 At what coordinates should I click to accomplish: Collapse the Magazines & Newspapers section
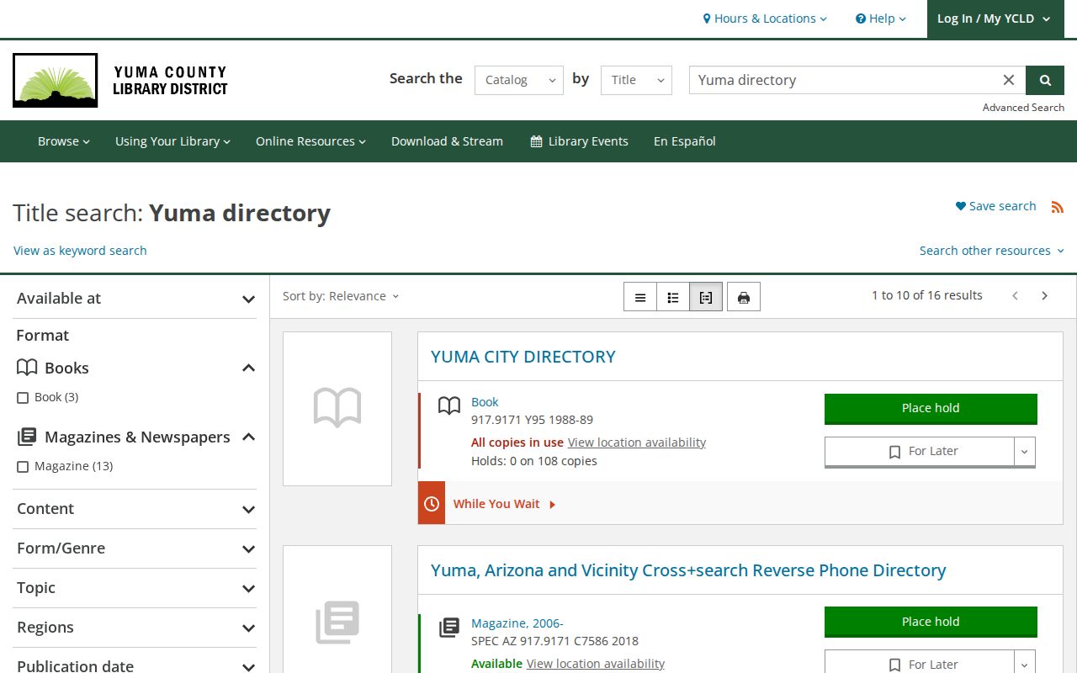point(248,437)
